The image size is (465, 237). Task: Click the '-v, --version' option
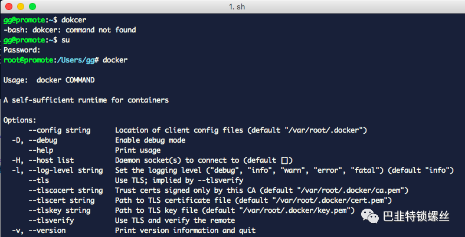39,230
